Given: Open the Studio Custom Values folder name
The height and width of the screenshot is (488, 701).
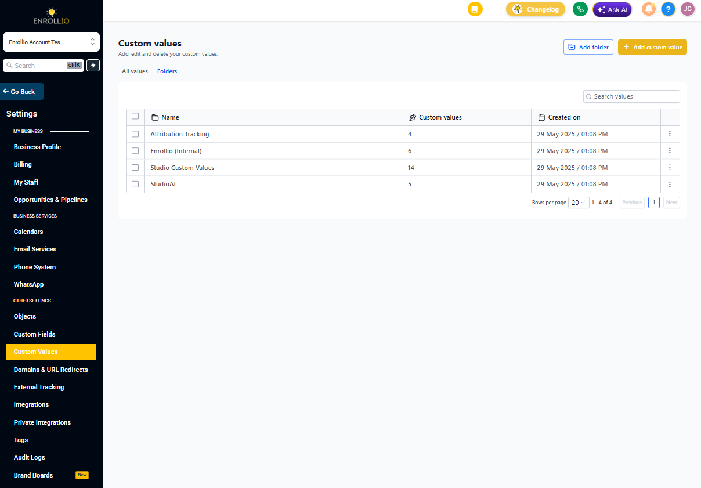Looking at the screenshot, I should 182,168.
